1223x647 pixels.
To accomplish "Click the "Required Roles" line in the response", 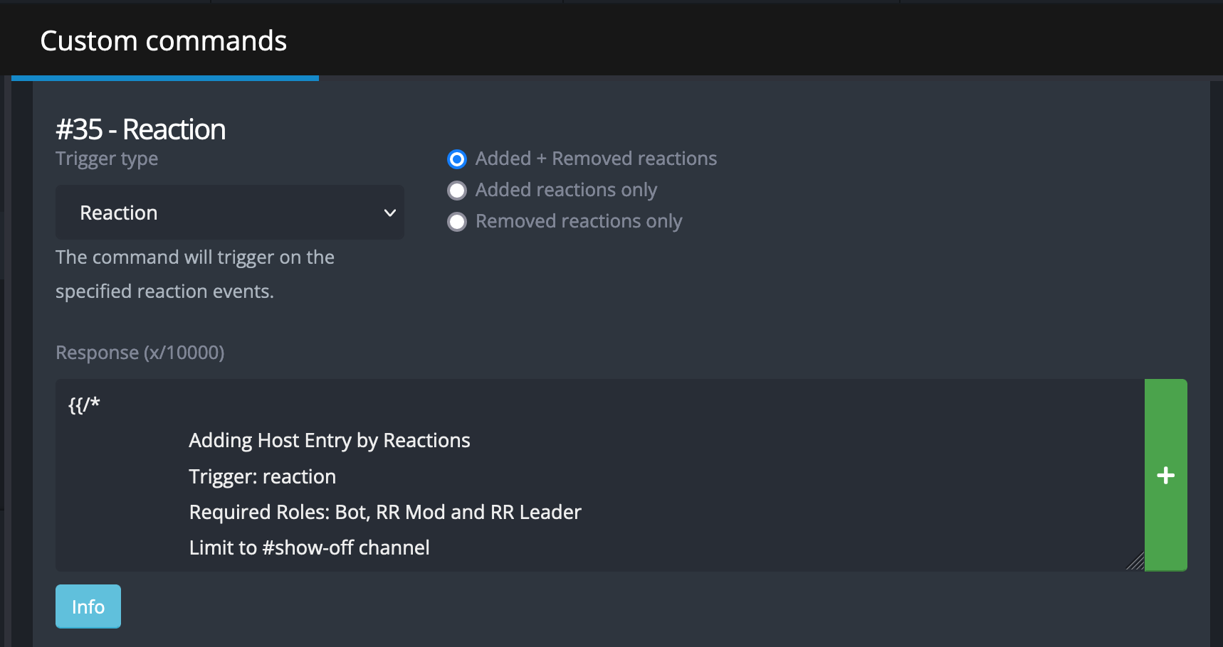I will click(x=384, y=512).
